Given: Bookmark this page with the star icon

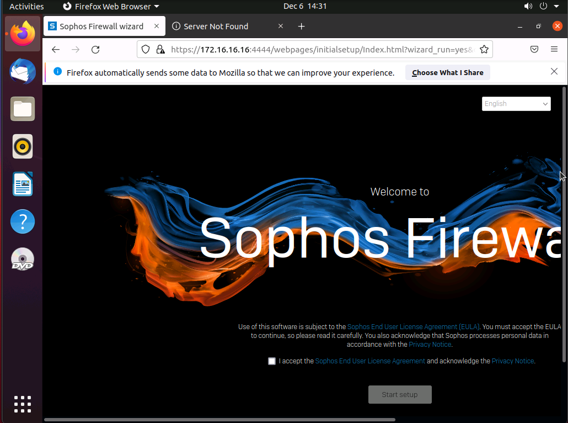Looking at the screenshot, I should coord(484,50).
